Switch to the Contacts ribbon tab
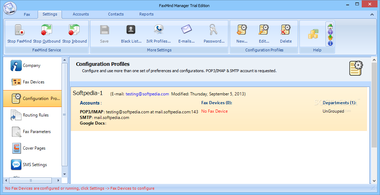This screenshot has height=195, width=380. [116, 14]
